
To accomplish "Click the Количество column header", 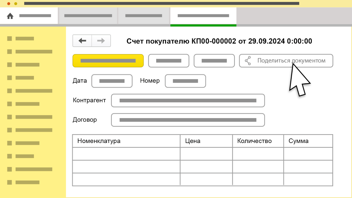I will [x=258, y=141].
